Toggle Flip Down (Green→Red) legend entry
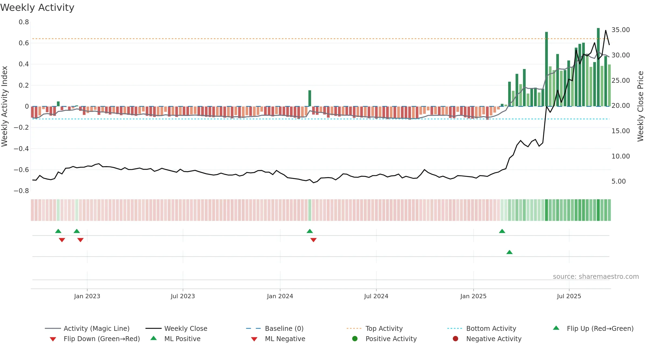Screen dimensions: 648x364 coord(94,339)
